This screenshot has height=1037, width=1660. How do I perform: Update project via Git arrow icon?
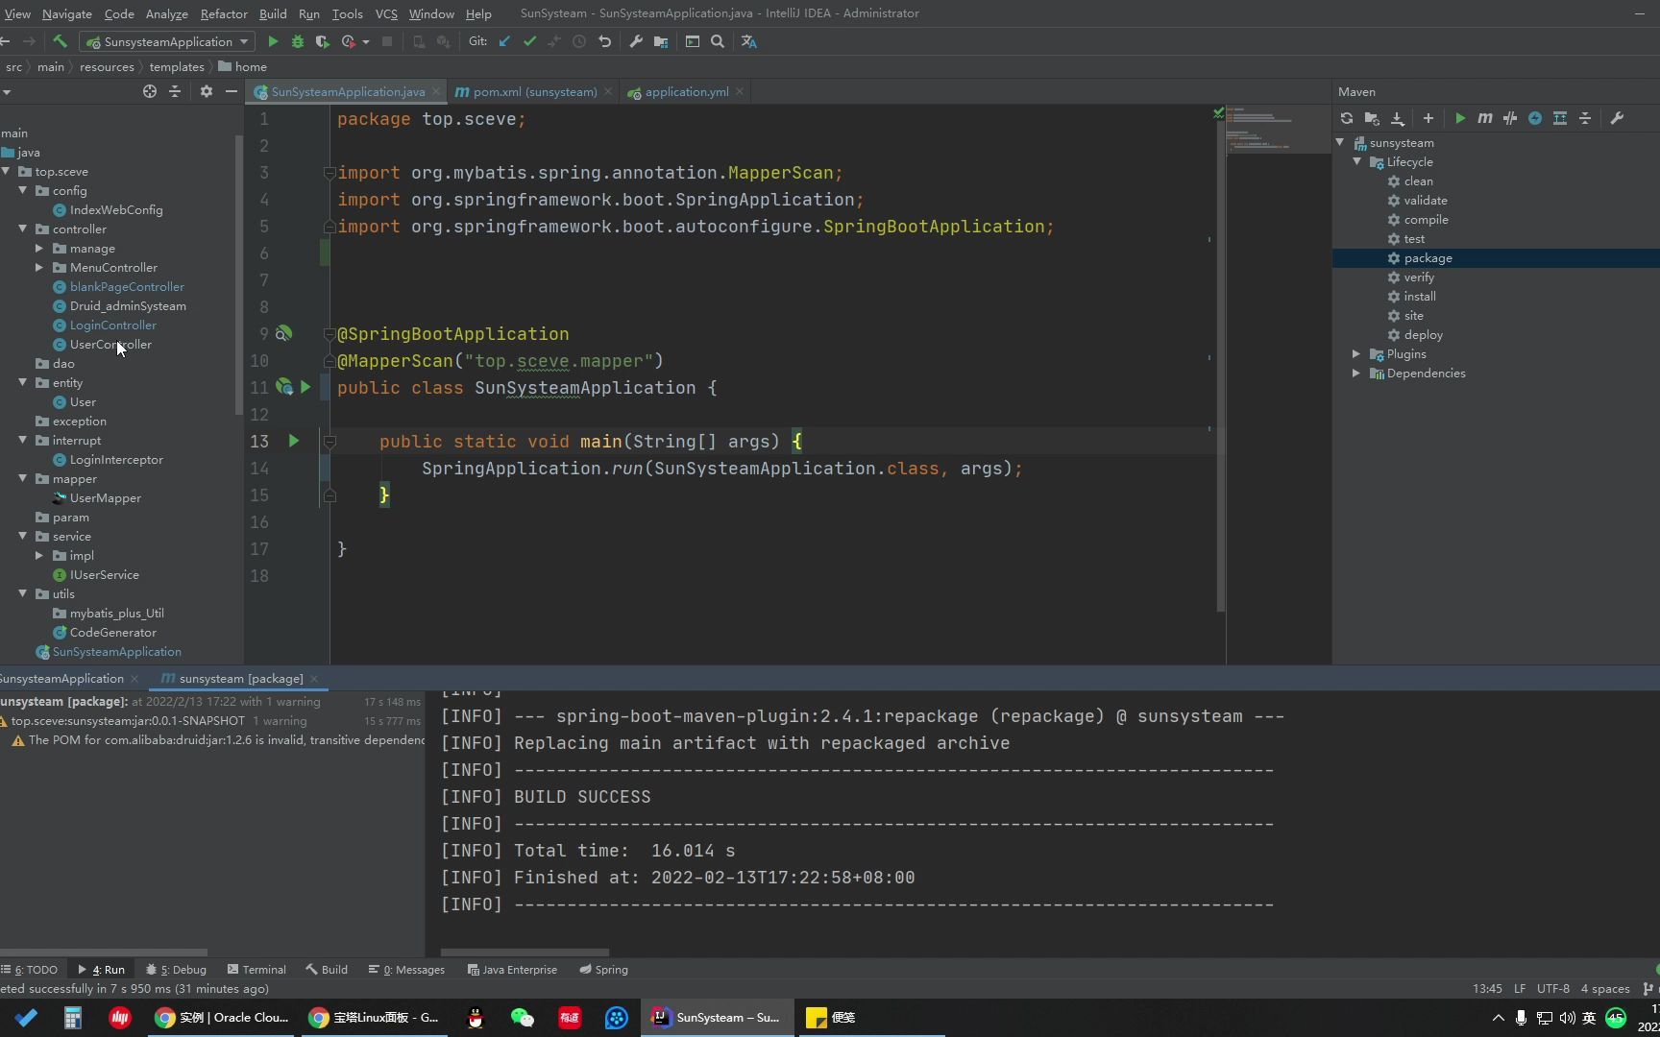point(504,41)
